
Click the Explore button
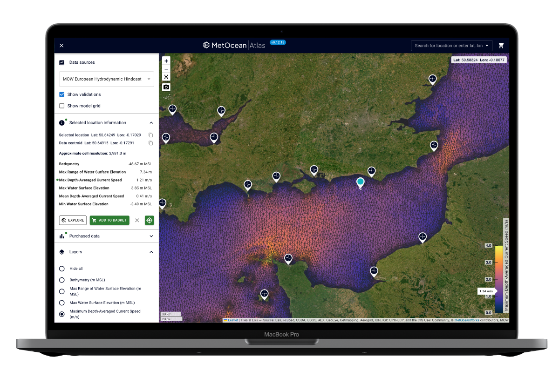point(73,220)
